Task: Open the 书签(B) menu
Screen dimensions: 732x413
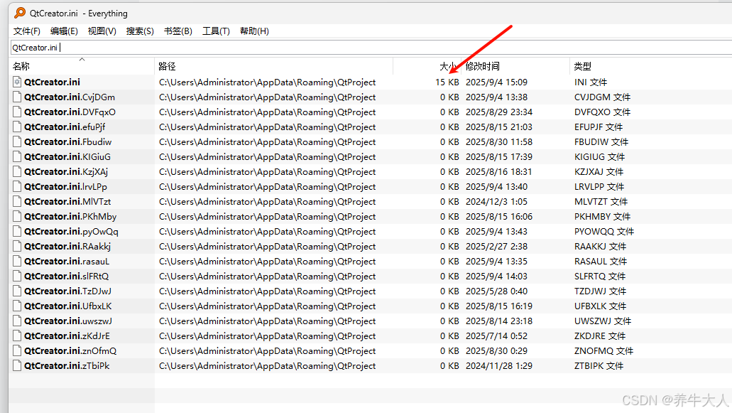Action: point(178,31)
